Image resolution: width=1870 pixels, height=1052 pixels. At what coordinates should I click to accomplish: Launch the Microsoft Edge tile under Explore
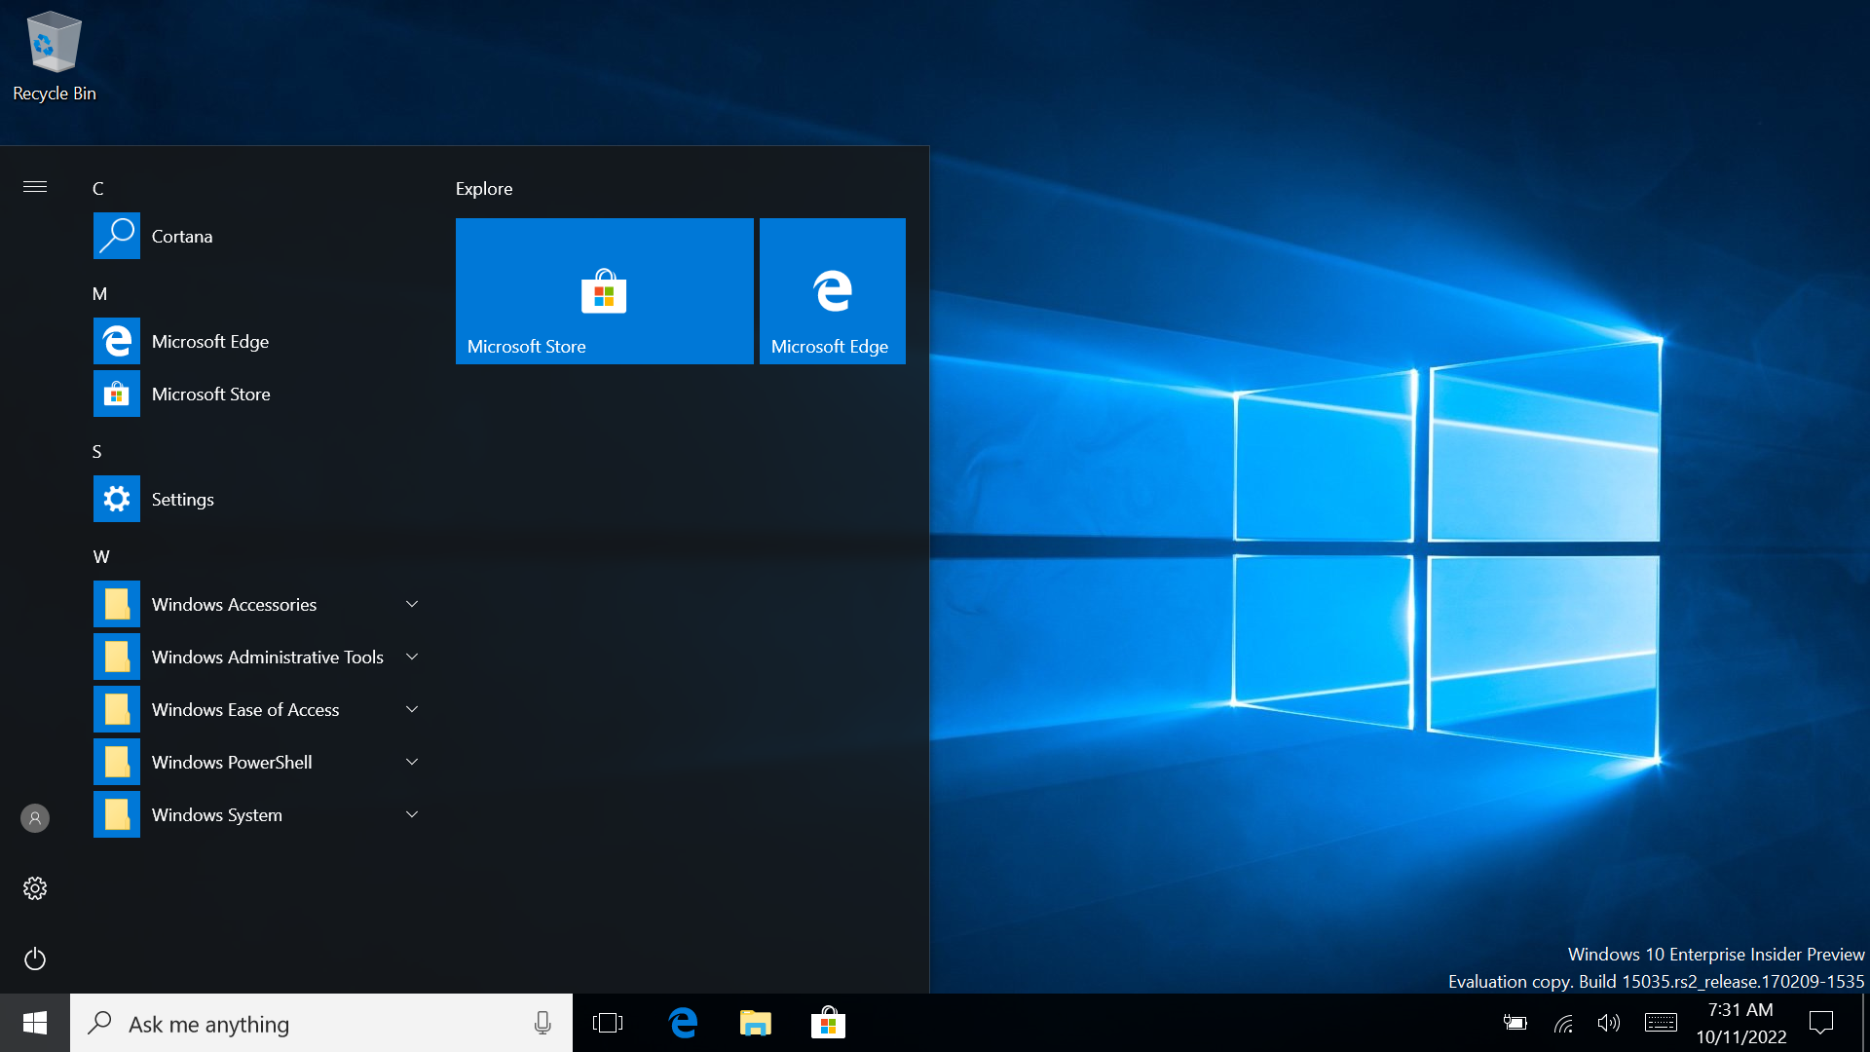point(832,291)
